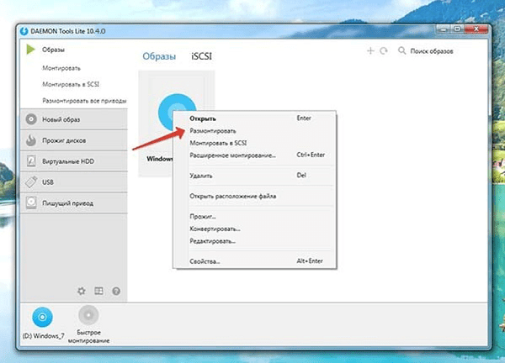Open the Пишущий привод section
Image resolution: width=505 pixels, height=363 pixels.
[x=74, y=203]
